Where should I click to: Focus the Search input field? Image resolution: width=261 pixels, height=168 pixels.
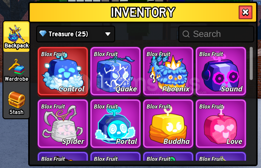[216, 34]
